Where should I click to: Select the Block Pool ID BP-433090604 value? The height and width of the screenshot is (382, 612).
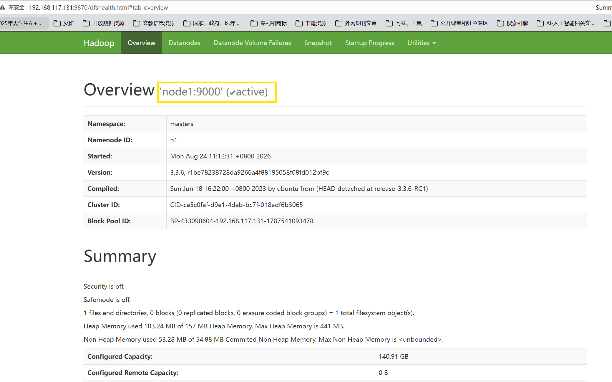click(242, 221)
